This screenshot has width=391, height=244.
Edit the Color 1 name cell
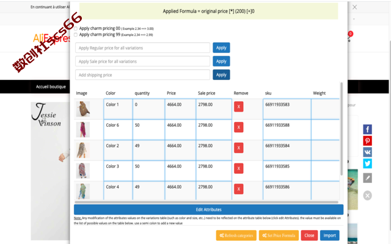(x=118, y=109)
